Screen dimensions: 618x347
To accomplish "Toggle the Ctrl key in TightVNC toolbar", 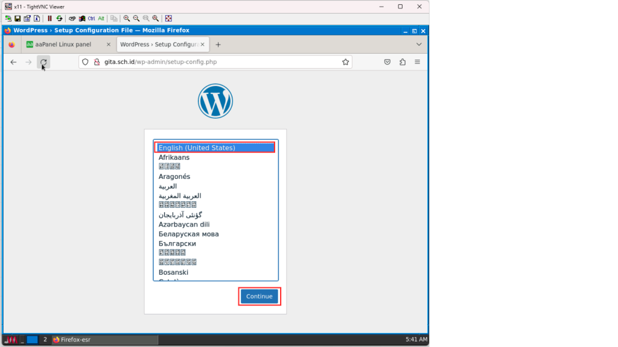I will pyautogui.click(x=91, y=19).
